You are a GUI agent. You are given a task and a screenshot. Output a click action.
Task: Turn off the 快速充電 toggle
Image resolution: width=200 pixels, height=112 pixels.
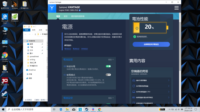point(108,66)
